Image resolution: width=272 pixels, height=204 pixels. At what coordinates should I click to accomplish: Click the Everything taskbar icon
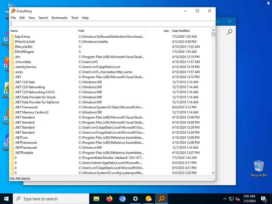pos(161,199)
